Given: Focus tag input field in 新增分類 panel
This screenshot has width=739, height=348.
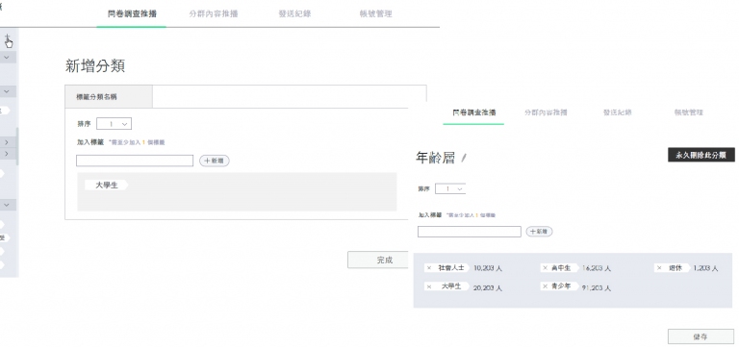Looking at the screenshot, I should click(x=135, y=161).
